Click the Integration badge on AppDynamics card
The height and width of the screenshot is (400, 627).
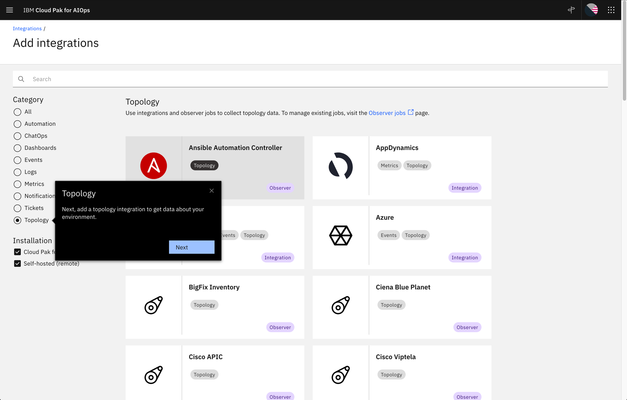tap(465, 188)
